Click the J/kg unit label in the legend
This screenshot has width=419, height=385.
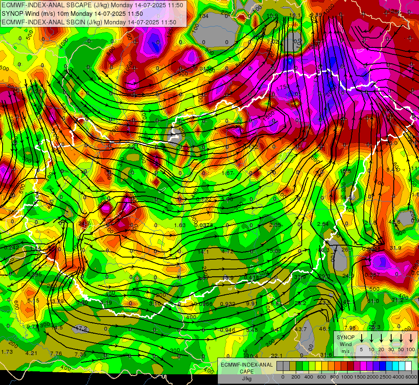point(247,379)
